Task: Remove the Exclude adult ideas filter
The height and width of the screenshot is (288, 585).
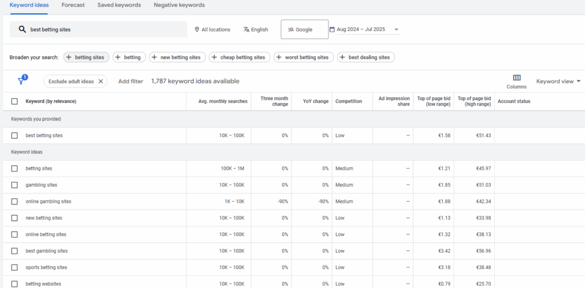Action: coord(101,81)
